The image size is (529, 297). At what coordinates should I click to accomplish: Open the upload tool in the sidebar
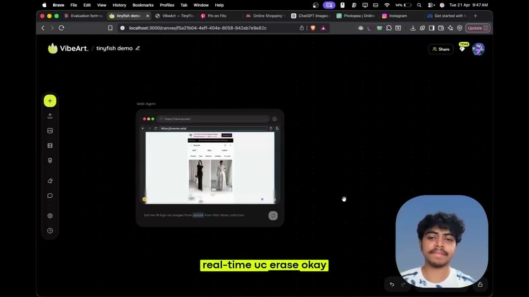tap(50, 116)
